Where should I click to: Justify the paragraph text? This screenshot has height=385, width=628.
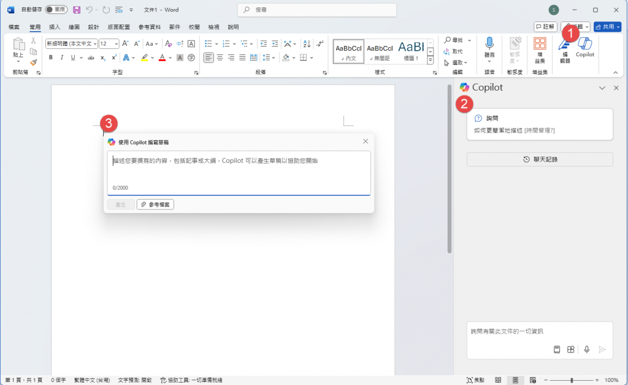[x=242, y=58]
